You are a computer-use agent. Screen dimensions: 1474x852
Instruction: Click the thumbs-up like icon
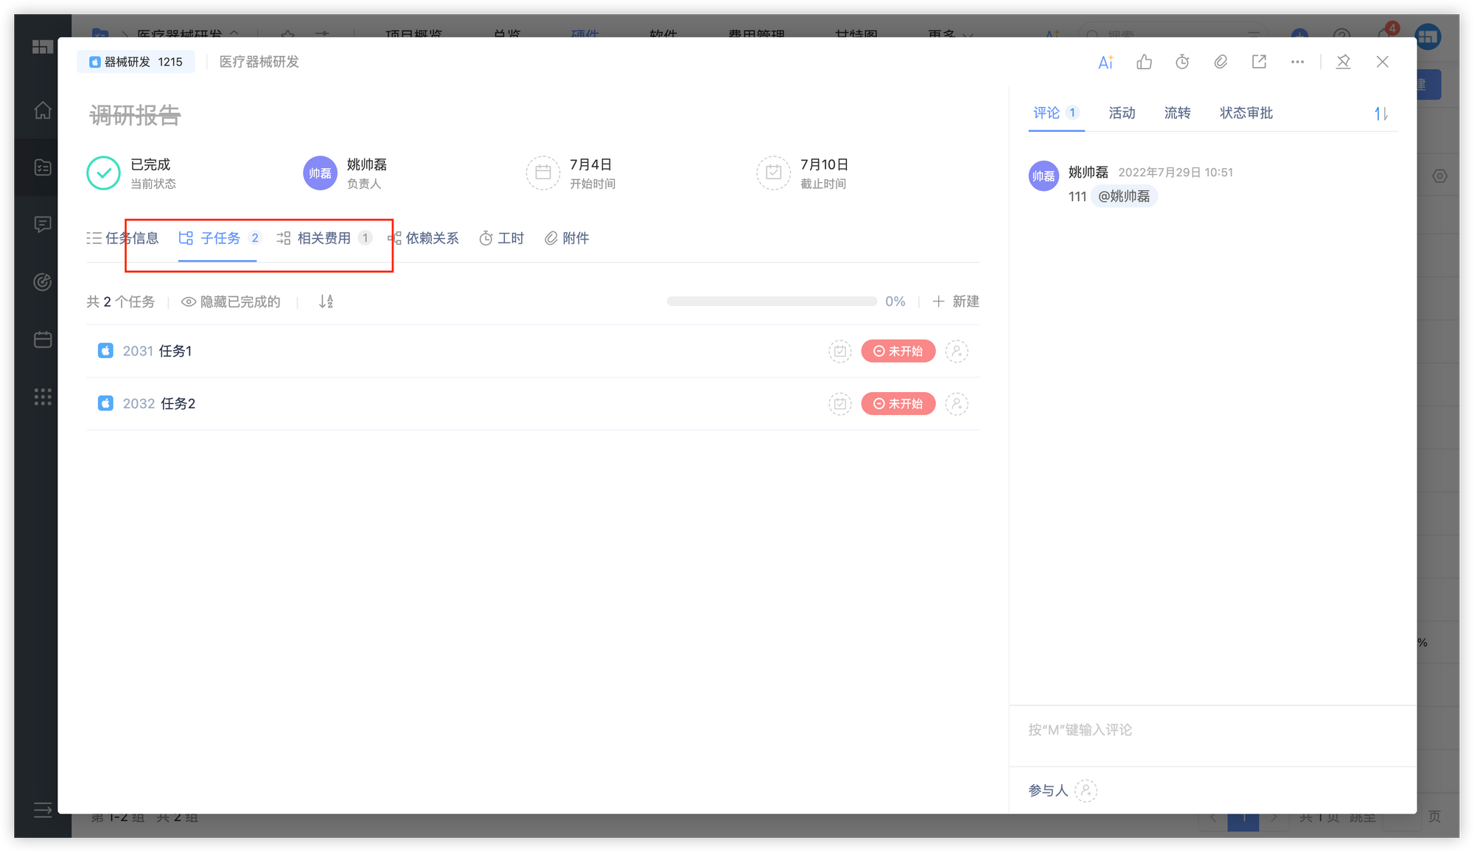(x=1144, y=62)
